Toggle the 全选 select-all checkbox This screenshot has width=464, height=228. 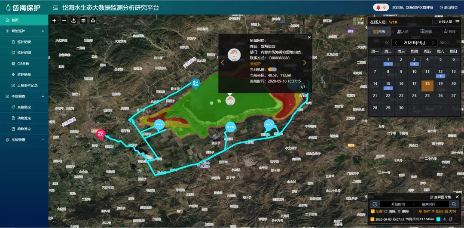pos(372,211)
